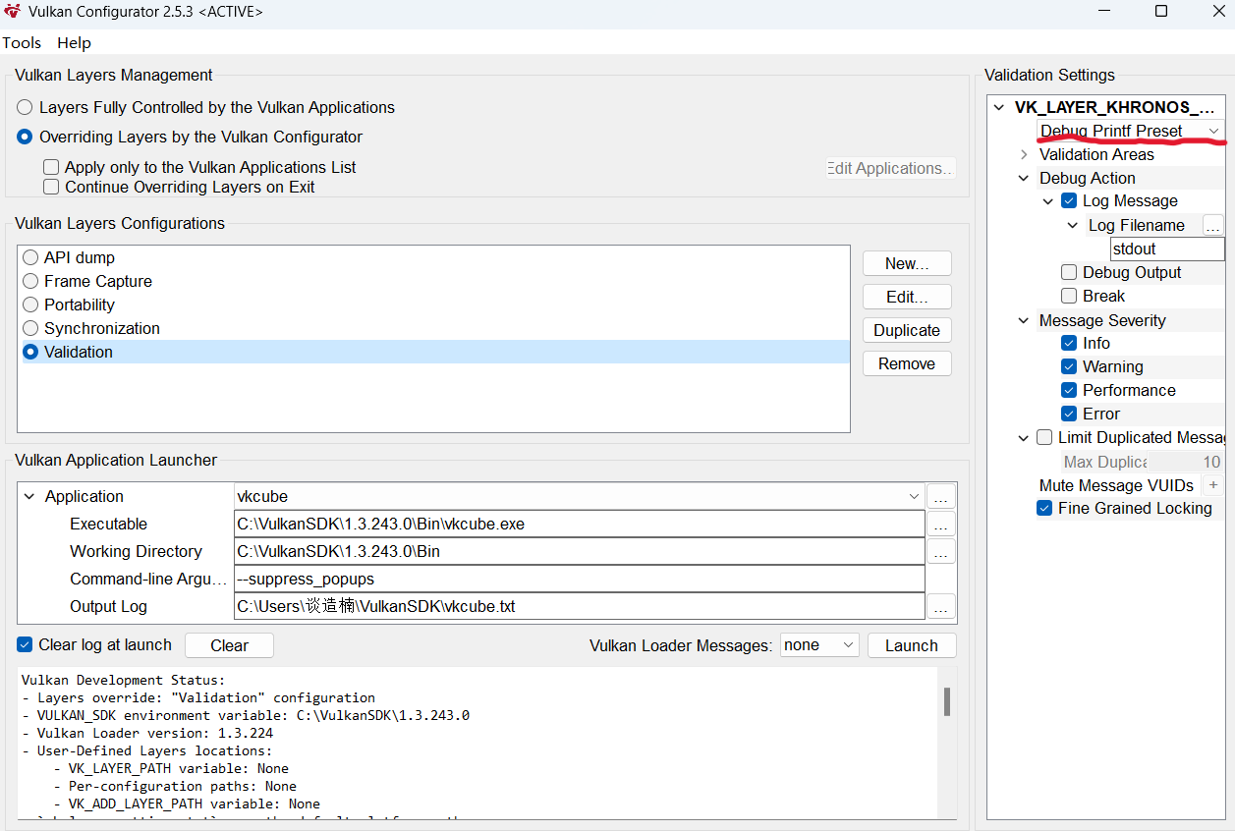Enable Apply only to the Vulkan Applications List

tap(51, 168)
